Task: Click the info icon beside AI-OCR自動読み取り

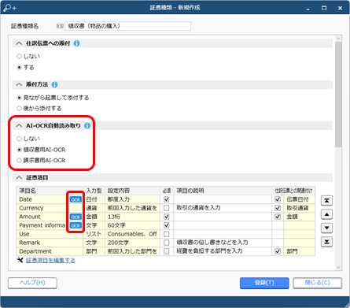Action: click(x=87, y=126)
